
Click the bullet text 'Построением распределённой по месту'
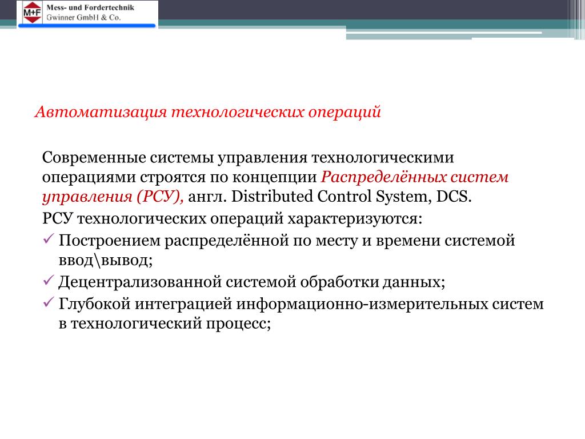208,241
